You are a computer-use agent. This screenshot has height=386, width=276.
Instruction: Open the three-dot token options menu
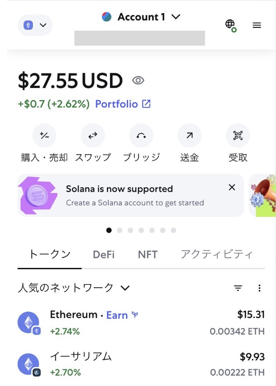pyautogui.click(x=259, y=288)
